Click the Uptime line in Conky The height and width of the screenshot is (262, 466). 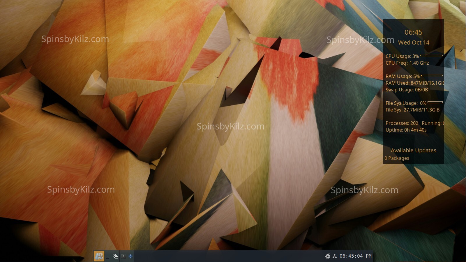tap(406, 130)
